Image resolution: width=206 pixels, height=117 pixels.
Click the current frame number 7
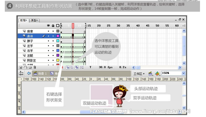tap(90, 67)
